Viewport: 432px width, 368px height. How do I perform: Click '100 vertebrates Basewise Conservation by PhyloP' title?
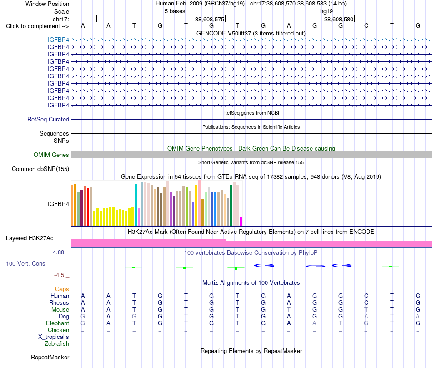(251, 252)
